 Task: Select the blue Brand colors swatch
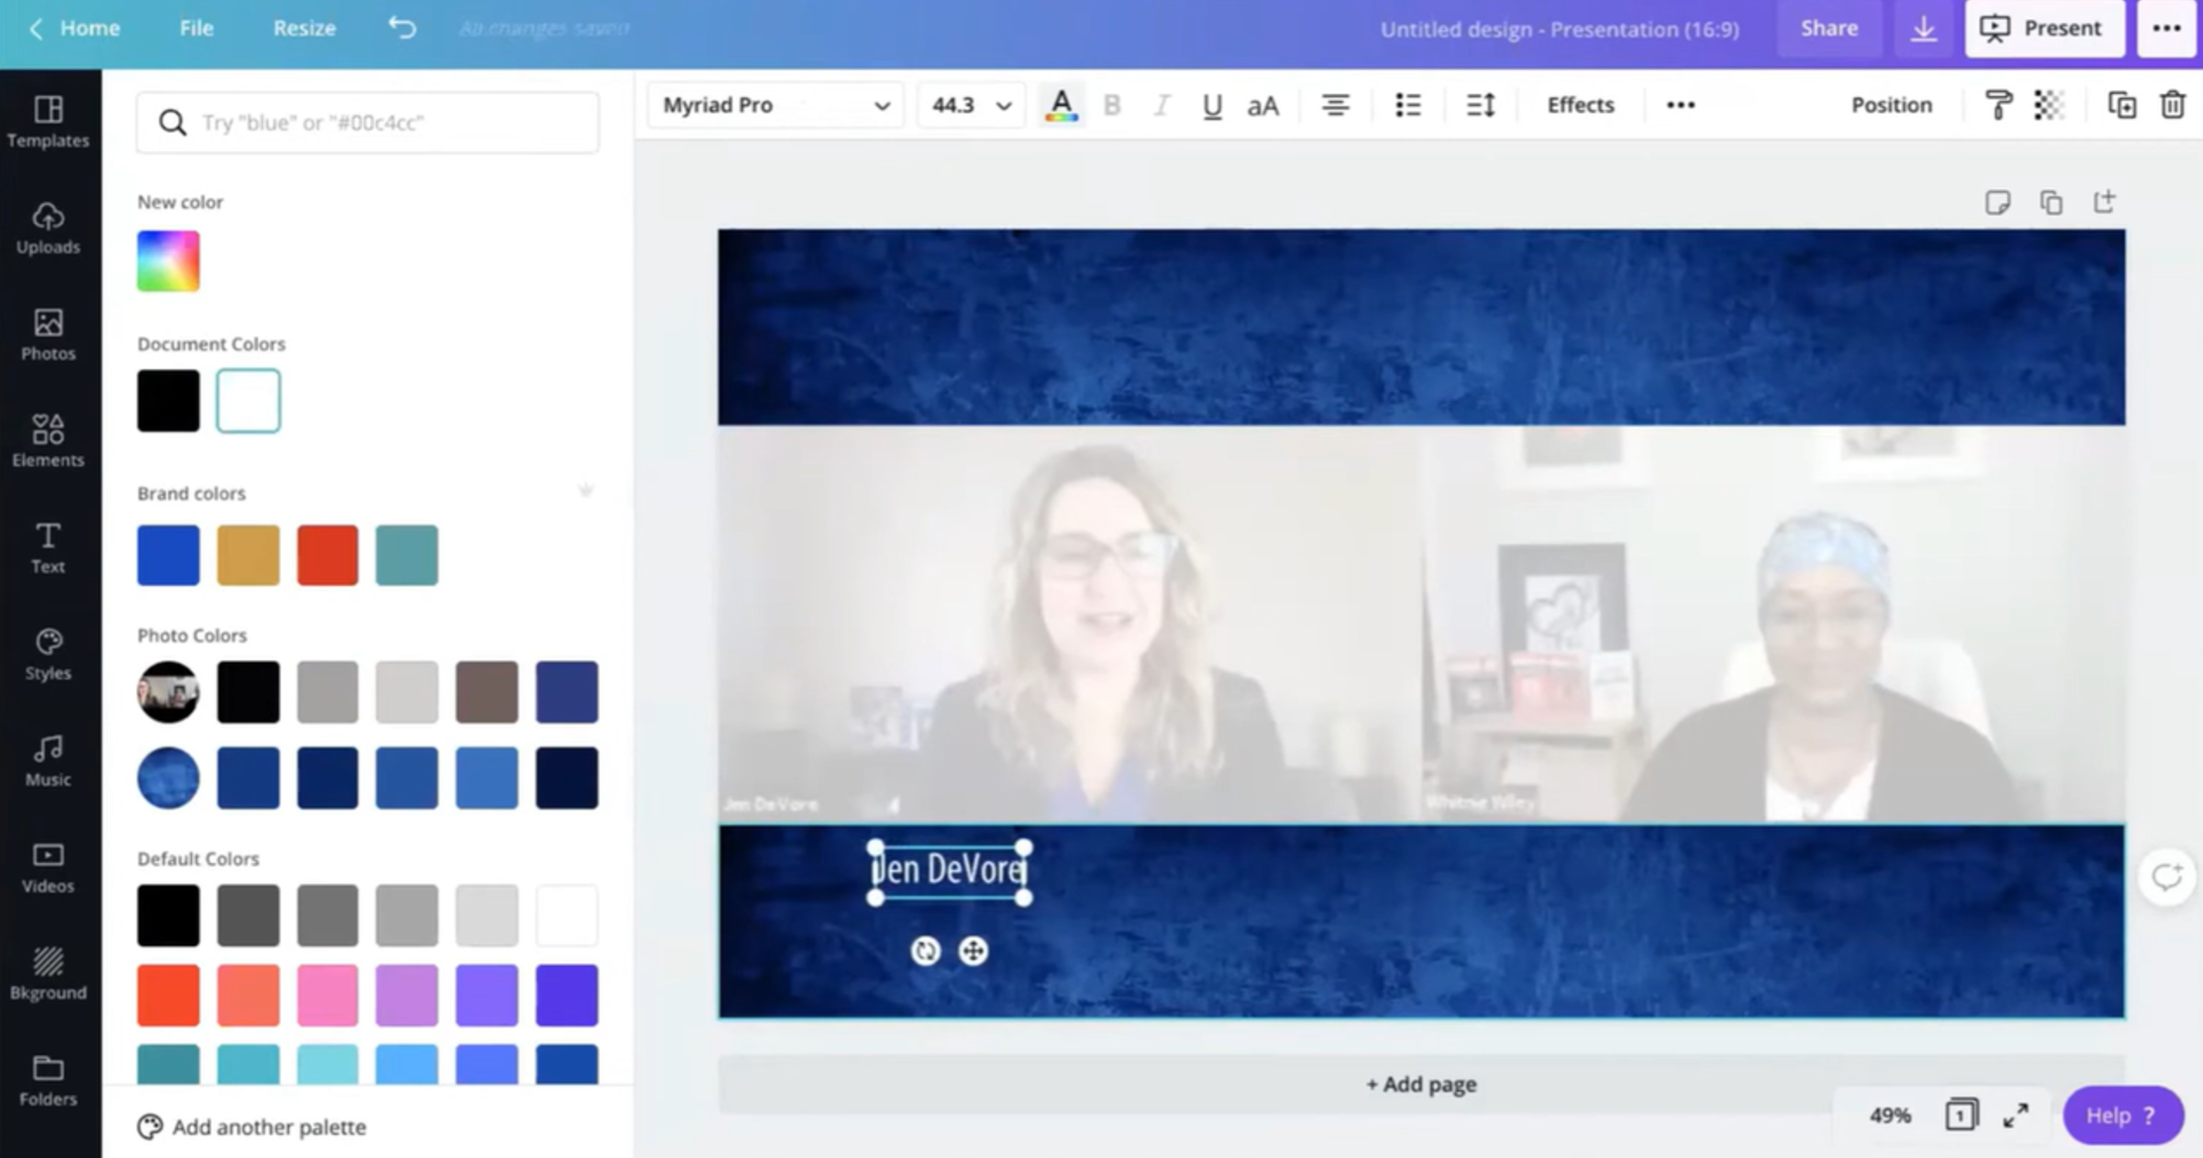click(x=168, y=555)
